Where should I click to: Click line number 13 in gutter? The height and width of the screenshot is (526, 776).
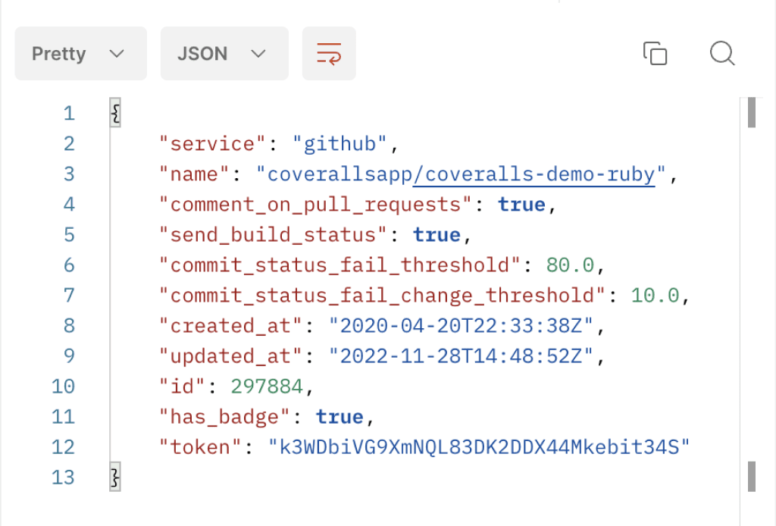[x=64, y=477]
